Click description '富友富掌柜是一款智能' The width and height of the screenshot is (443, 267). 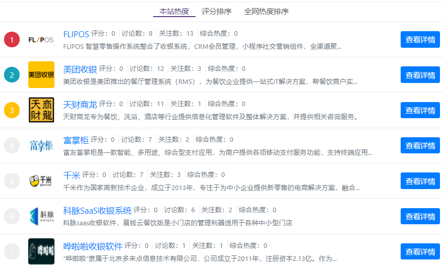(218, 152)
